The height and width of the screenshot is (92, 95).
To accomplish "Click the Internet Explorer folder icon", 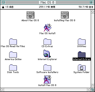I will click(x=47, y=54).
